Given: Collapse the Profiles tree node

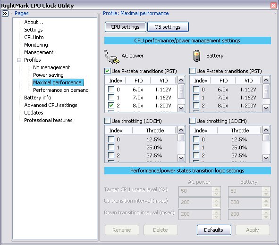Looking at the screenshot, I should (x=19, y=60).
